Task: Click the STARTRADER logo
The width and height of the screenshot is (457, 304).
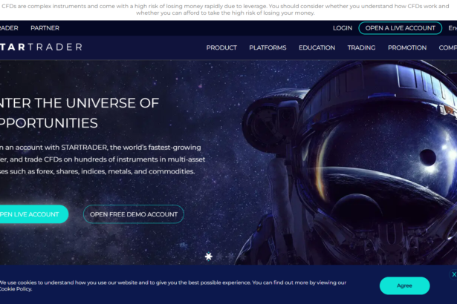Action: pos(41,47)
